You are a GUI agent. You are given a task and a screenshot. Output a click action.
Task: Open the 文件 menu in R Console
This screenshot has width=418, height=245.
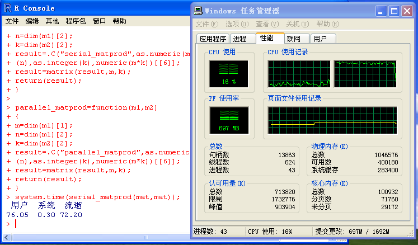coord(12,21)
